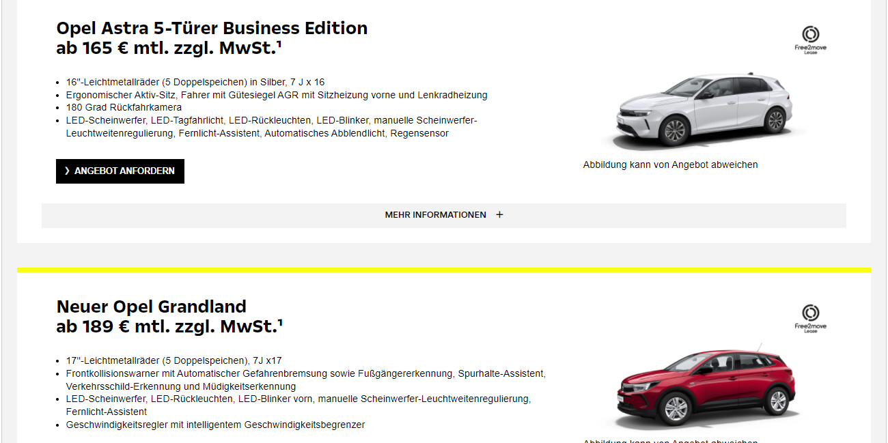
Task: Click the Geschwindigkeitsregler list item
Action: tap(216, 425)
